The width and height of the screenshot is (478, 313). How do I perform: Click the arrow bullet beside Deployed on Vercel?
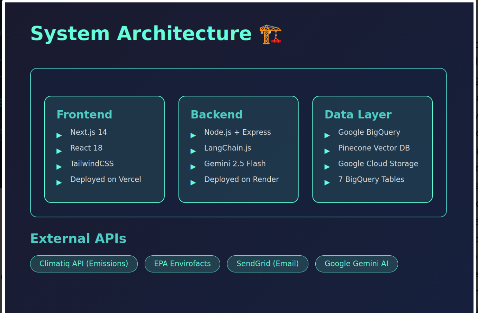(59, 183)
